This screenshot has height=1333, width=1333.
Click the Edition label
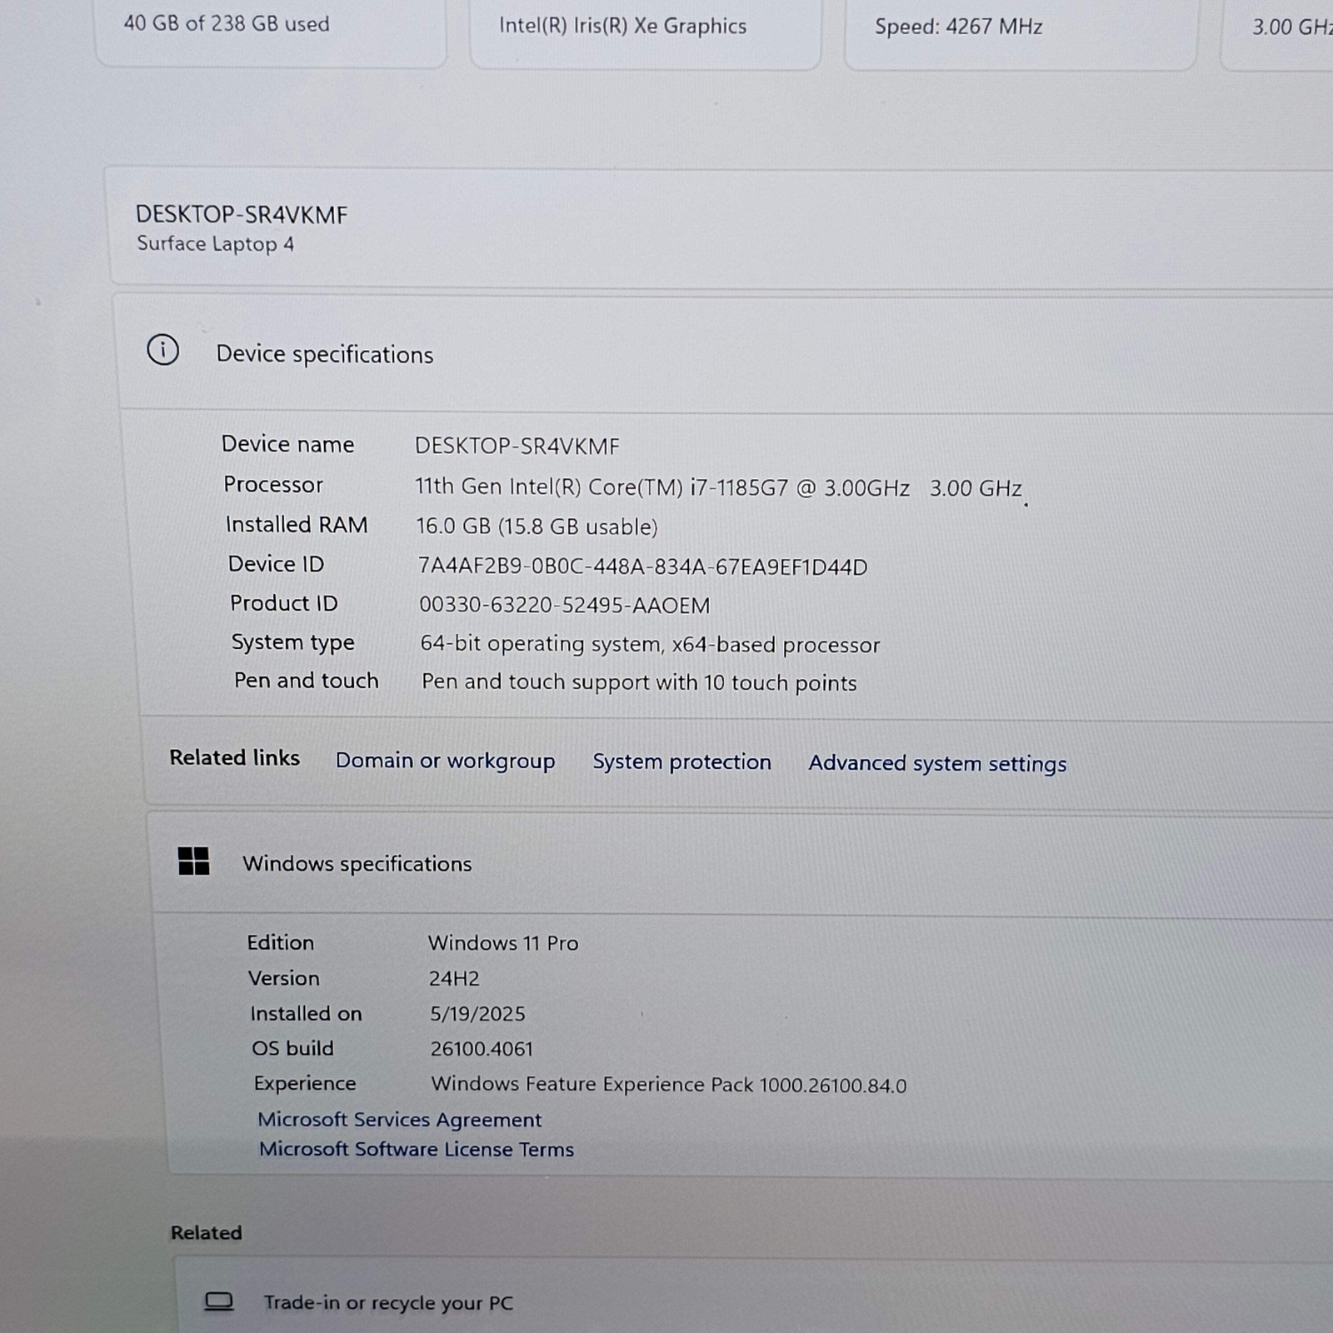tap(280, 942)
